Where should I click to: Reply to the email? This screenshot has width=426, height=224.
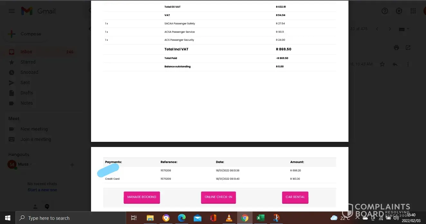(395, 64)
